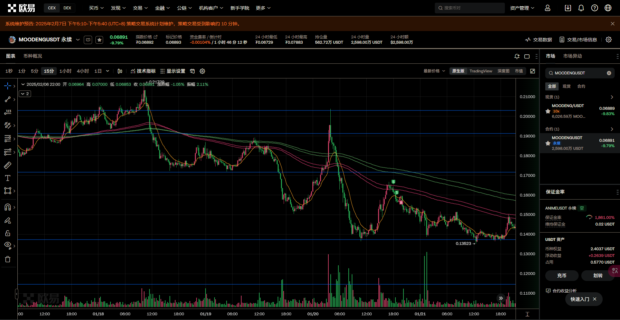
Task: Open 新手学院 page
Action: coord(240,8)
